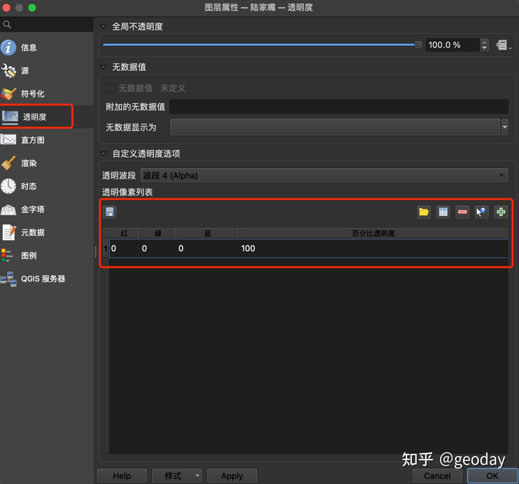Add transparency values from display using pointer icon
Viewport: 519px width, 484px height.
(481, 212)
